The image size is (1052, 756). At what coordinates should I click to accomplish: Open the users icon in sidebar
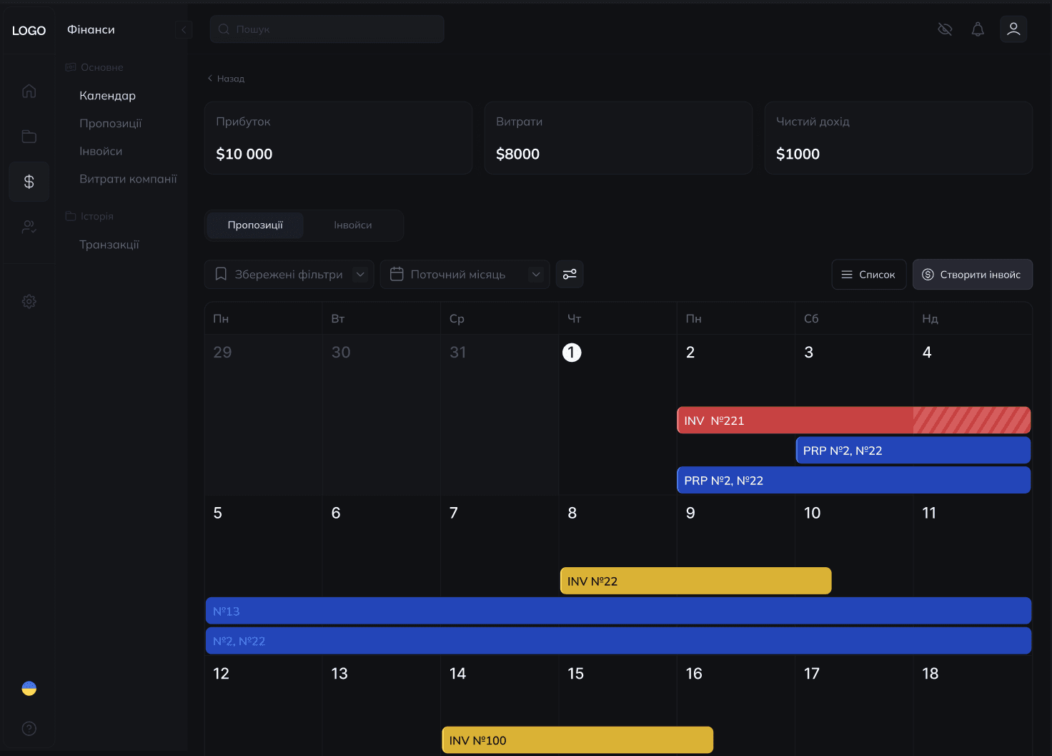(29, 227)
